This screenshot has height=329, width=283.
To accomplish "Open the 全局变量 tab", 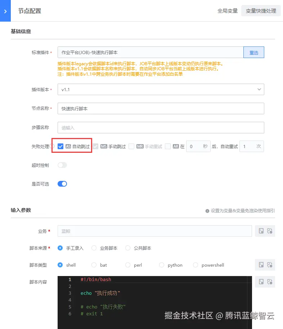I will [x=228, y=11].
